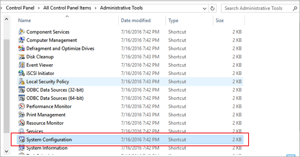
Task: Select the Component Services name text
Action: tap(48, 32)
